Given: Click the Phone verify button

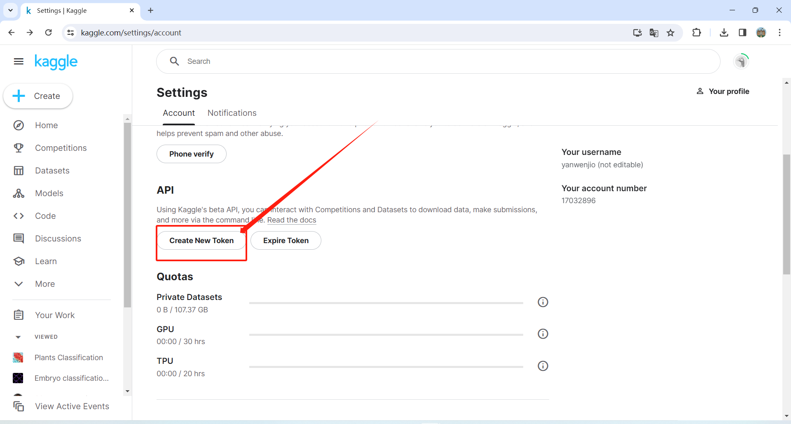Looking at the screenshot, I should tap(192, 154).
